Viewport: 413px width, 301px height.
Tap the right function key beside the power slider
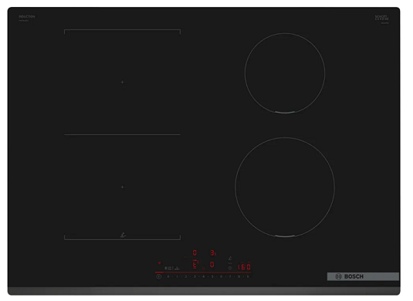pyautogui.click(x=177, y=268)
